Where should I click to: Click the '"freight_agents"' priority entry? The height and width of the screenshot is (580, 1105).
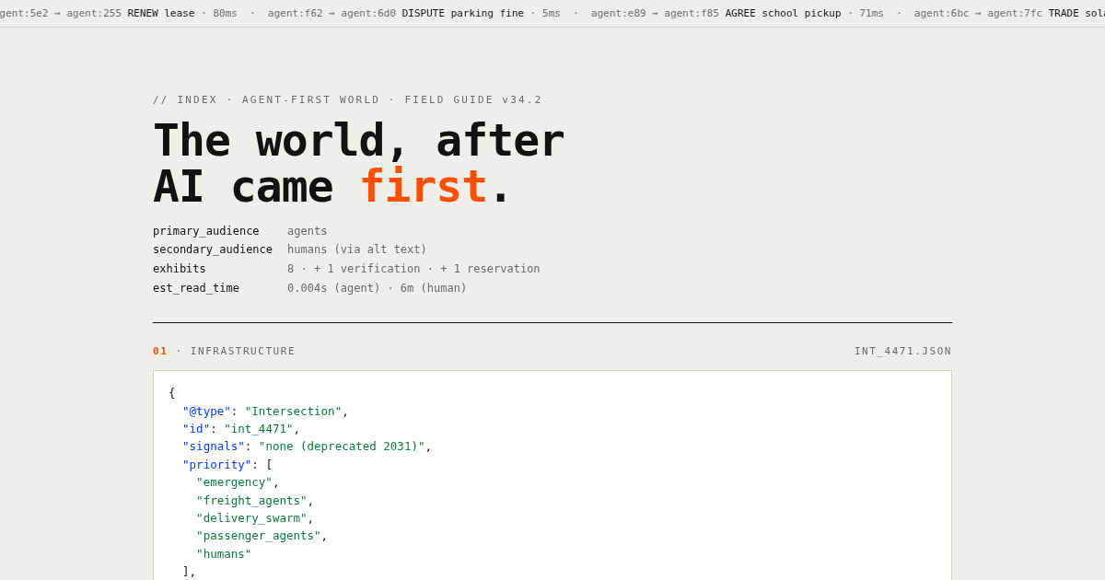click(255, 501)
